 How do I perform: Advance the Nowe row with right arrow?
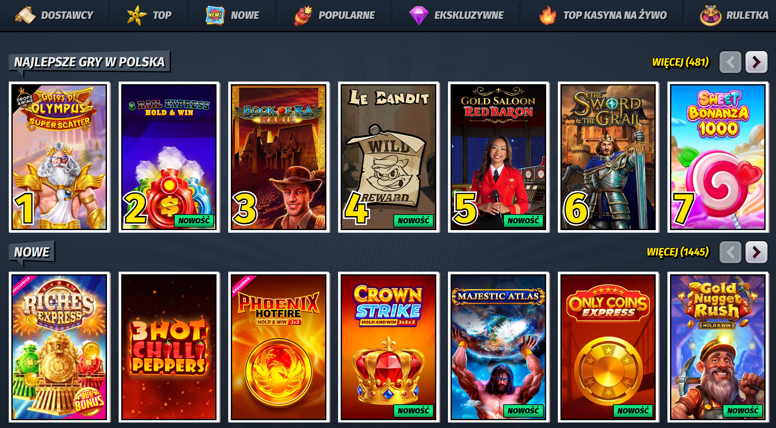(x=756, y=252)
